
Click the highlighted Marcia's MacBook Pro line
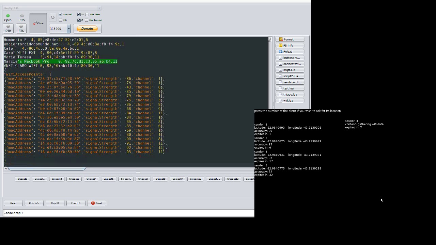pos(61,62)
